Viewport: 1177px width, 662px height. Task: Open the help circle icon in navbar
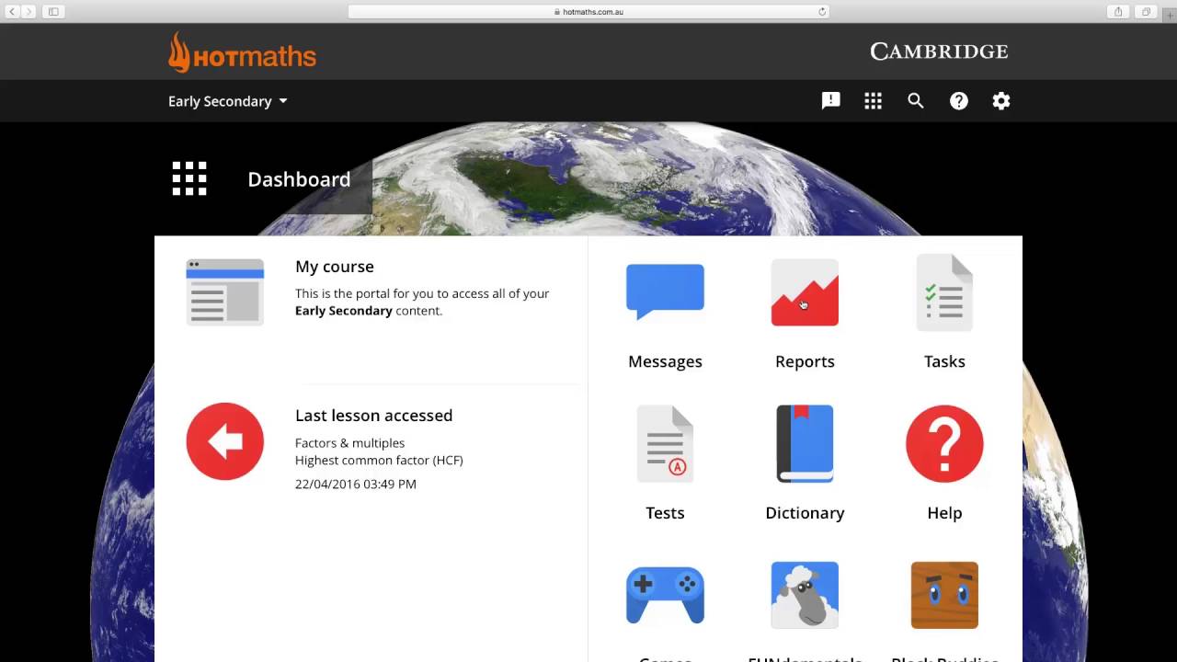click(x=959, y=101)
